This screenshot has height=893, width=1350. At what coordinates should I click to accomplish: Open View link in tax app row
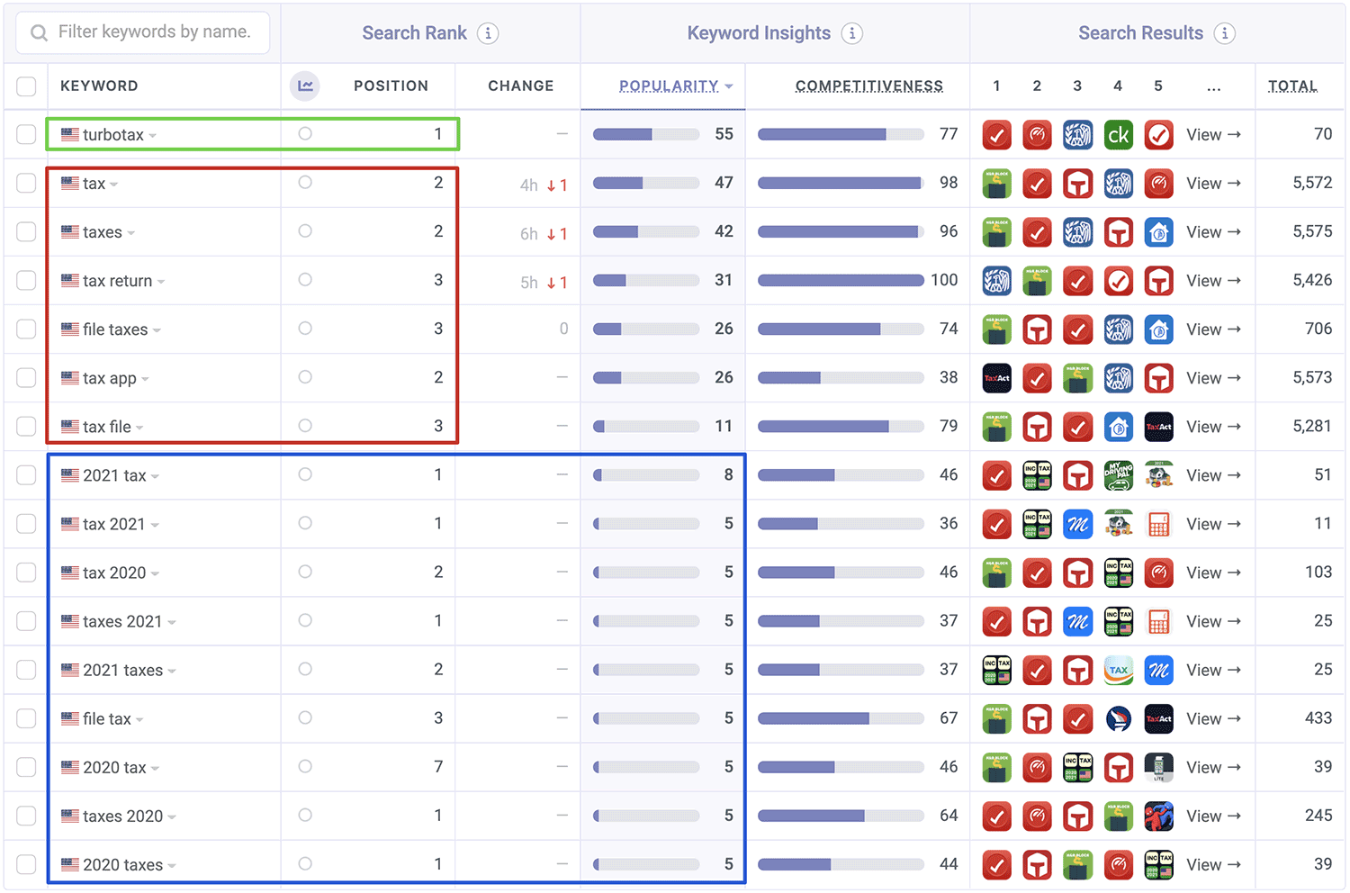(x=1213, y=378)
